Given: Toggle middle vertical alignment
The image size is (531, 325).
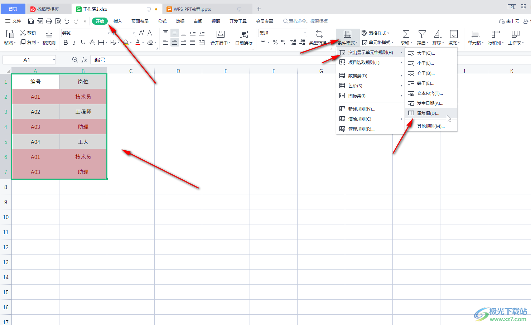Looking at the screenshot, I should tap(175, 33).
